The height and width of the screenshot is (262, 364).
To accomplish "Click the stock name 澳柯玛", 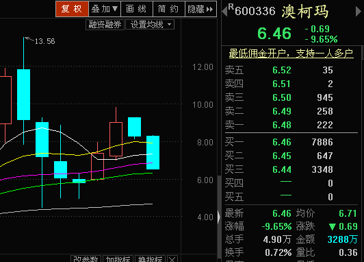I will [x=305, y=12].
